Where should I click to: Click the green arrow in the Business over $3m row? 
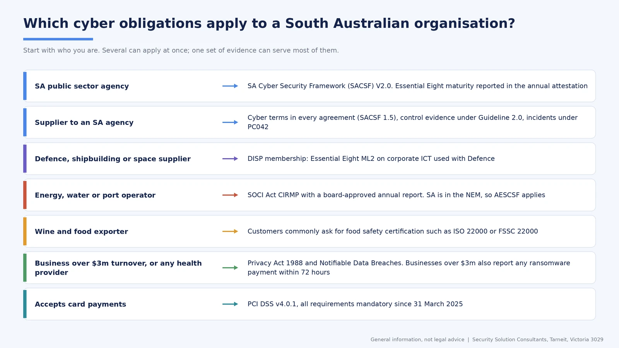coord(230,268)
